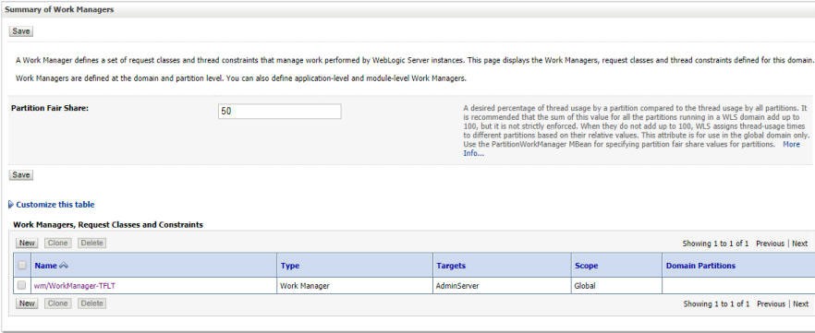Focus the Partition Fair Share input field
Image resolution: width=815 pixels, height=333 pixels.
click(280, 111)
